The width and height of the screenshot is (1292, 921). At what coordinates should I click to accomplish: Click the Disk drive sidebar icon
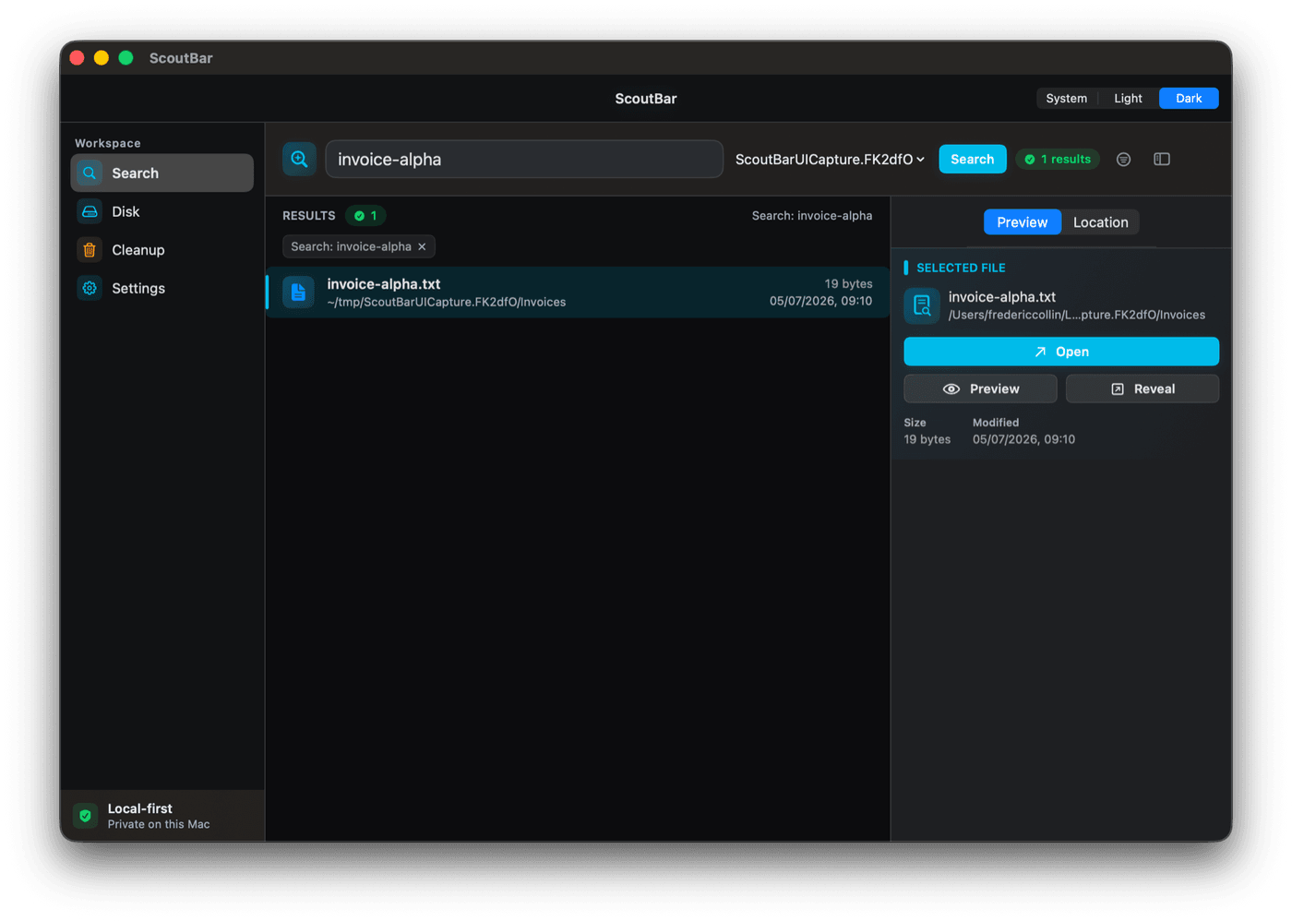[90, 211]
